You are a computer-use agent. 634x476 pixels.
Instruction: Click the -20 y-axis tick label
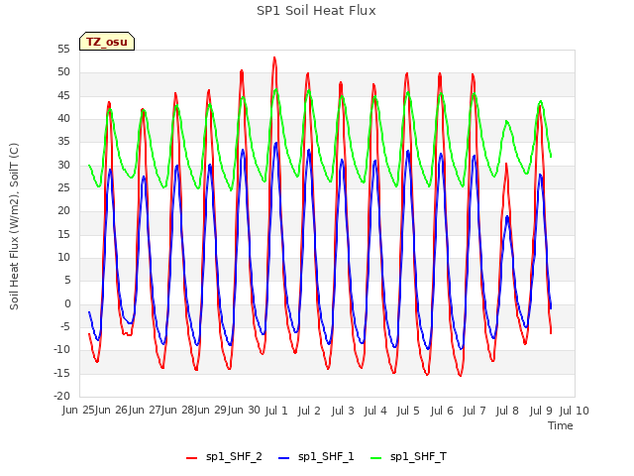pyautogui.click(x=61, y=396)
